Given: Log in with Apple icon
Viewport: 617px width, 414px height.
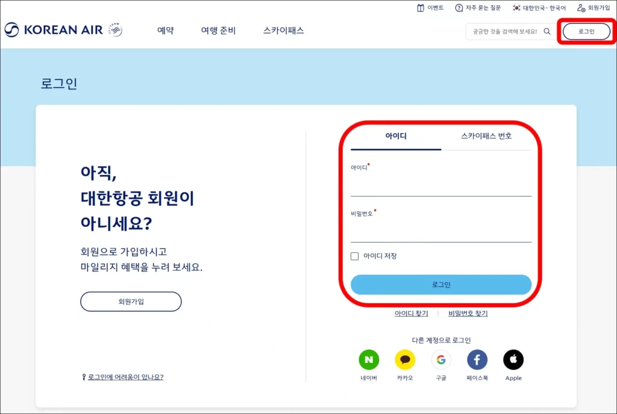Looking at the screenshot, I should [513, 359].
